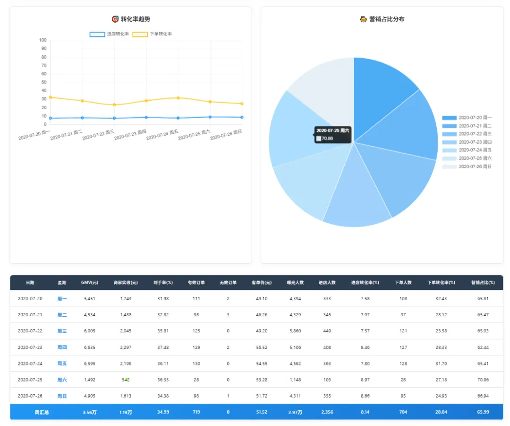Toggle pie legend 2020-07-21 周二

(467, 126)
